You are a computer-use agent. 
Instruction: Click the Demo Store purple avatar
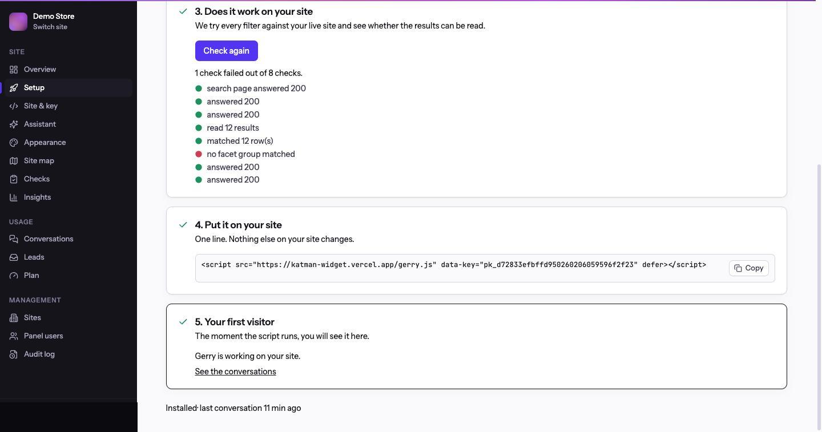[x=18, y=22]
